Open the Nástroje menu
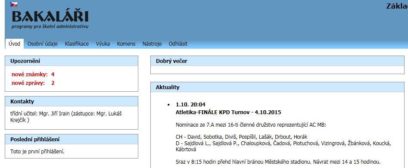 152,44
